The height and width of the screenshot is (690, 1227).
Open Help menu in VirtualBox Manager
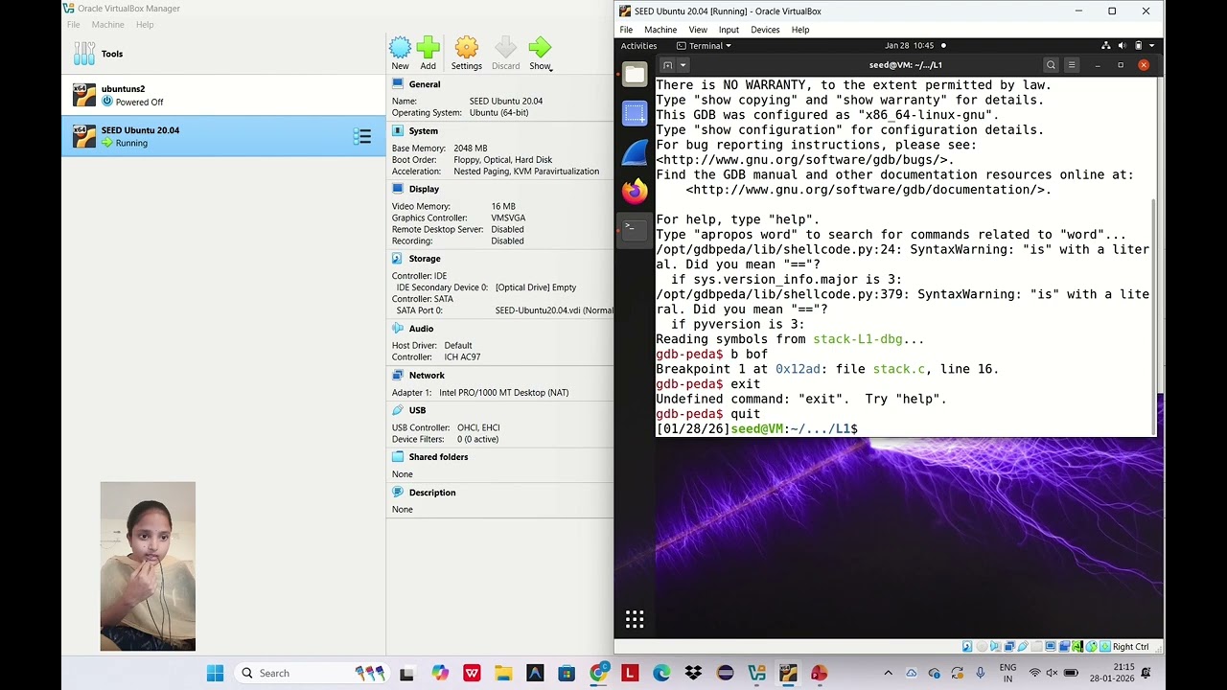[x=145, y=24]
